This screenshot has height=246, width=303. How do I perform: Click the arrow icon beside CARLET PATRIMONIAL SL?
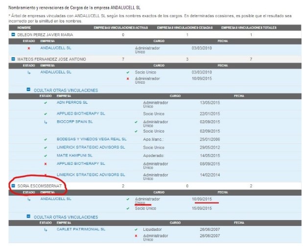pos(46,229)
